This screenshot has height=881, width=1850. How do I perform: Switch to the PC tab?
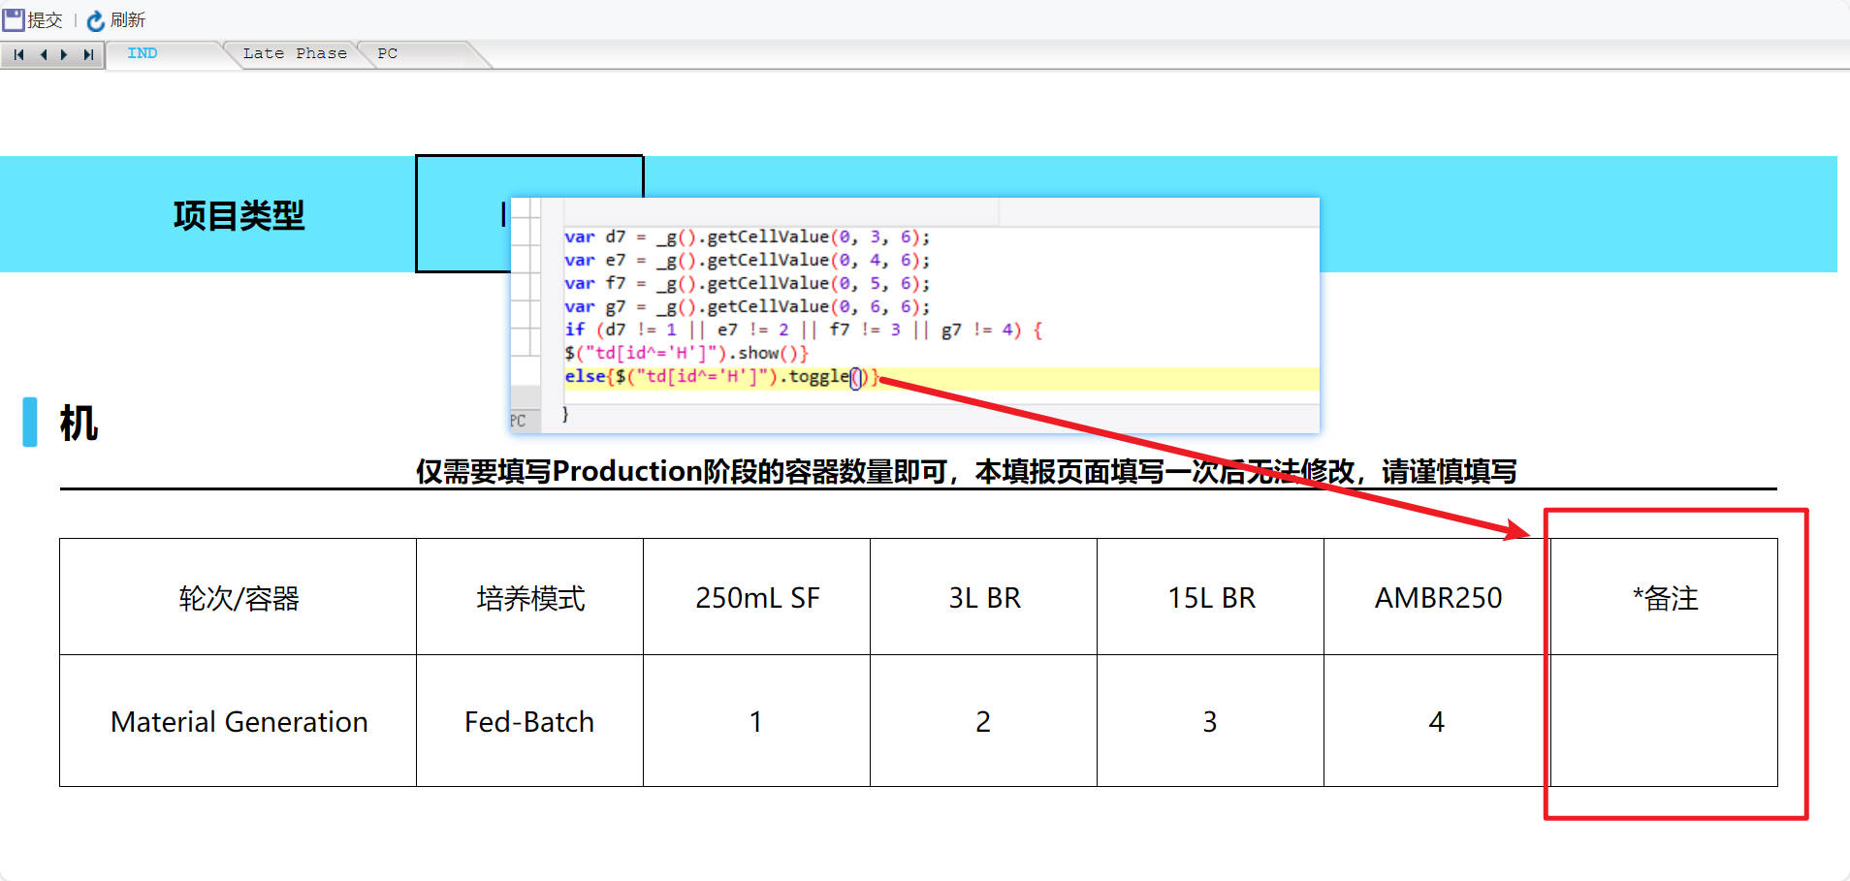pyautogui.click(x=388, y=53)
